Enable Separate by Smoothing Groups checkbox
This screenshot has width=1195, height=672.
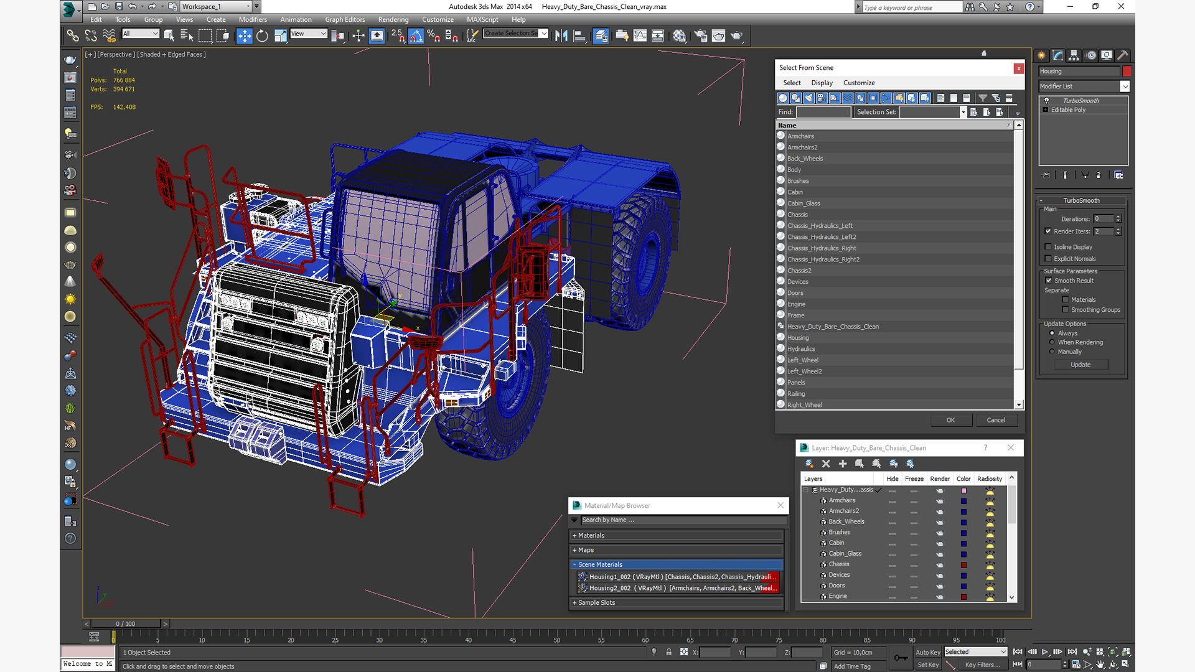pyautogui.click(x=1065, y=310)
